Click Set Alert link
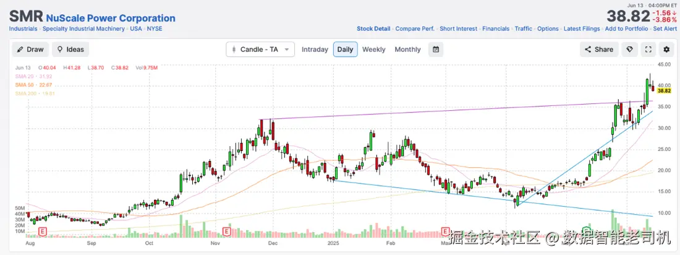This screenshot has height=255, width=680. pyautogui.click(x=665, y=28)
